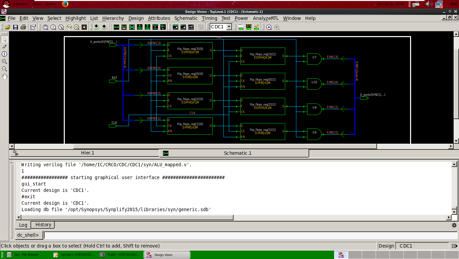
Task: Open the Design selector at bottom right
Action: [x=454, y=246]
